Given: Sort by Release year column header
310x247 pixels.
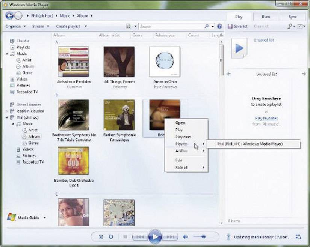Looking at the screenshot, I should click(x=165, y=35).
